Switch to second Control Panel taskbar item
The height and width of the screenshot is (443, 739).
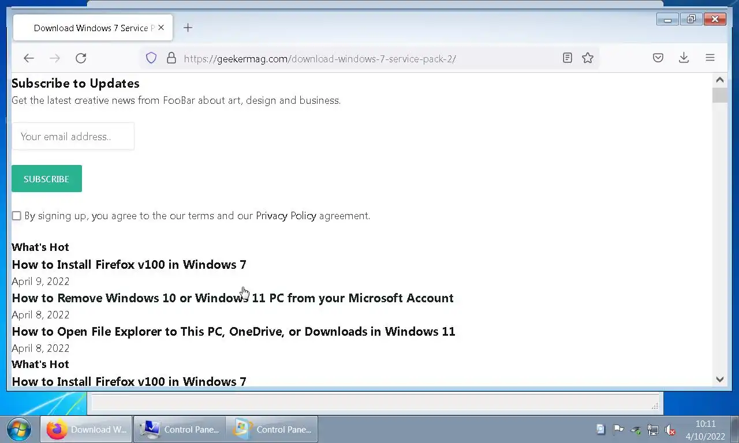272,429
